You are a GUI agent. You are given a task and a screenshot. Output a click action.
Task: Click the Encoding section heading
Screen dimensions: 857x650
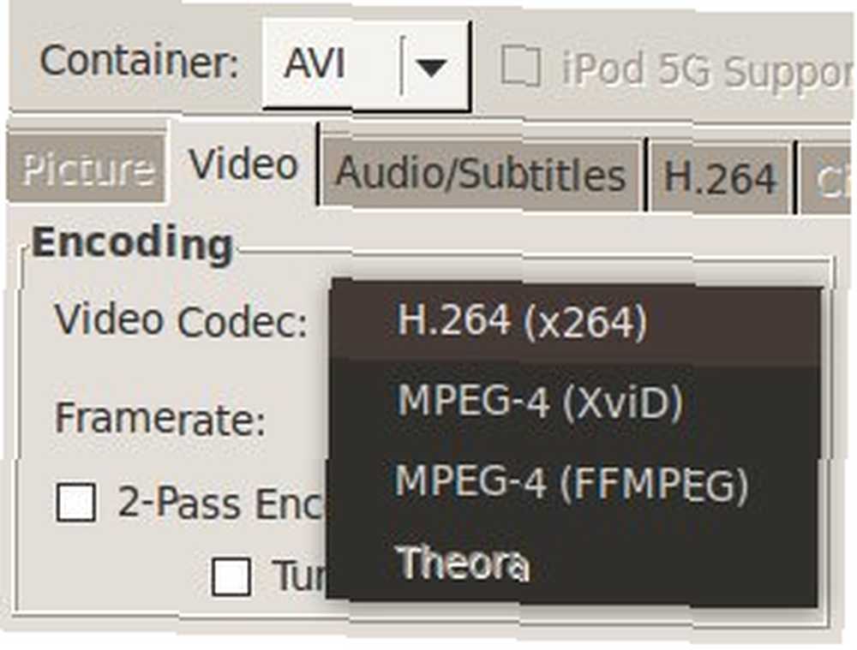pyautogui.click(x=133, y=242)
